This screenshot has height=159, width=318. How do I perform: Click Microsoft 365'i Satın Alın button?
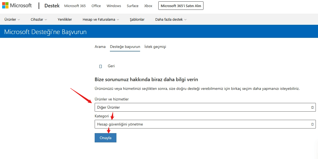[x=181, y=6]
